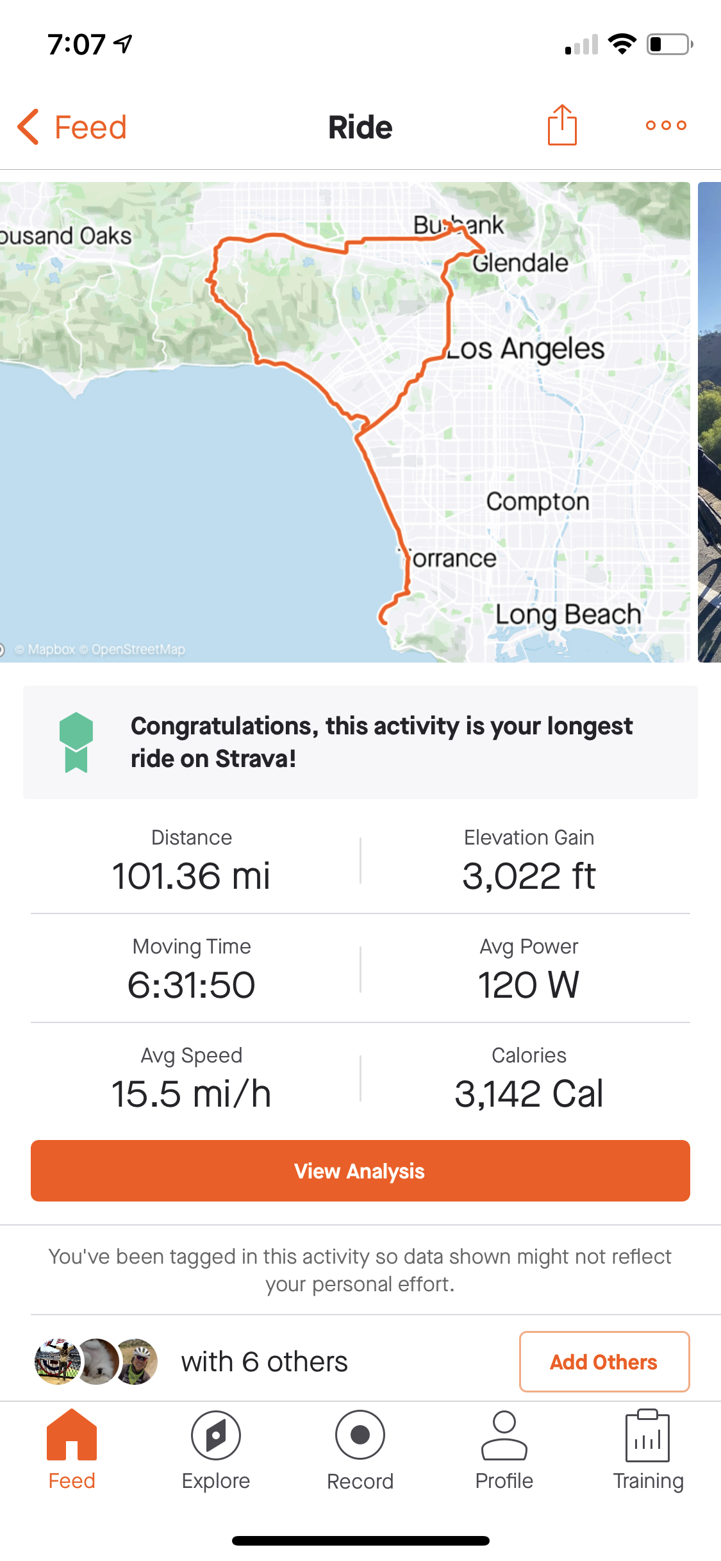This screenshot has width=721, height=1561.
Task: Open the three-dot more options menu
Action: point(666,126)
